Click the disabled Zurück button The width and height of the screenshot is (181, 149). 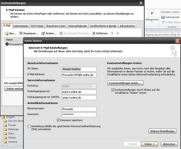tap(132, 144)
